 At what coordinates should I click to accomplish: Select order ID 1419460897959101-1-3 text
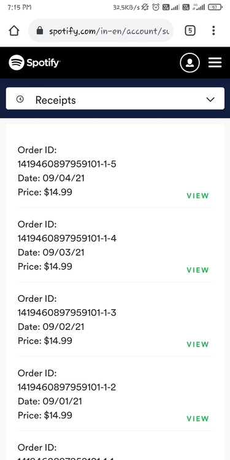pyautogui.click(x=67, y=313)
